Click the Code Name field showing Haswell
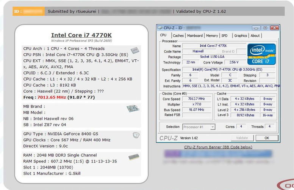 (199, 51)
